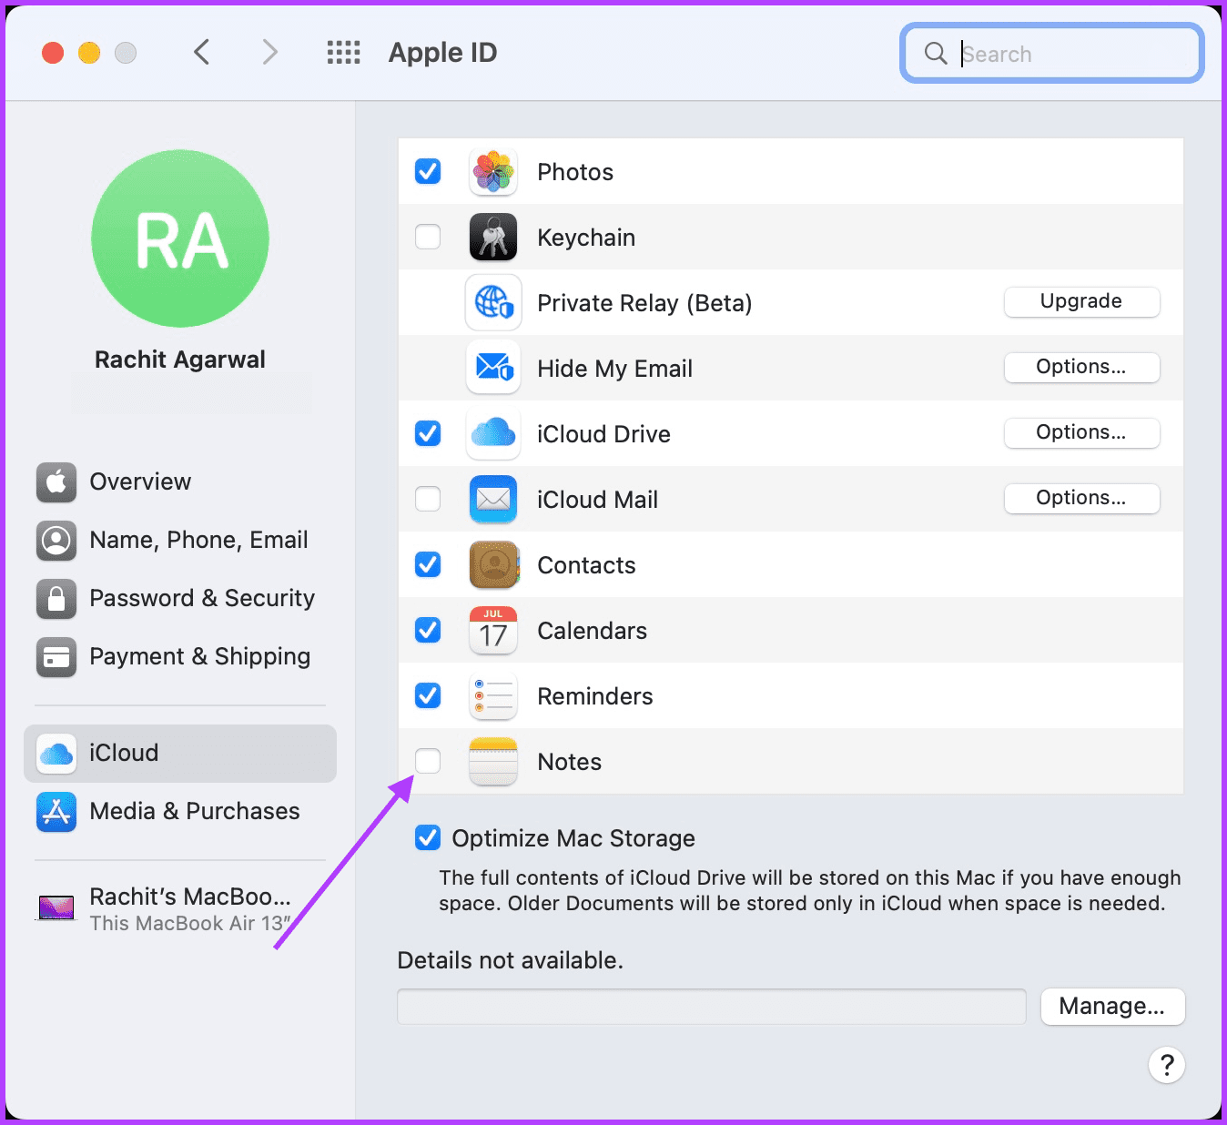Click Upgrade for Private Relay
The height and width of the screenshot is (1125, 1227).
(x=1081, y=301)
